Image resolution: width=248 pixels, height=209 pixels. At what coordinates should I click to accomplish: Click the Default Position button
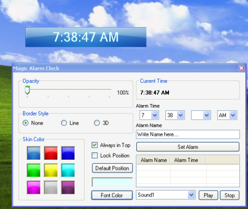113,168
